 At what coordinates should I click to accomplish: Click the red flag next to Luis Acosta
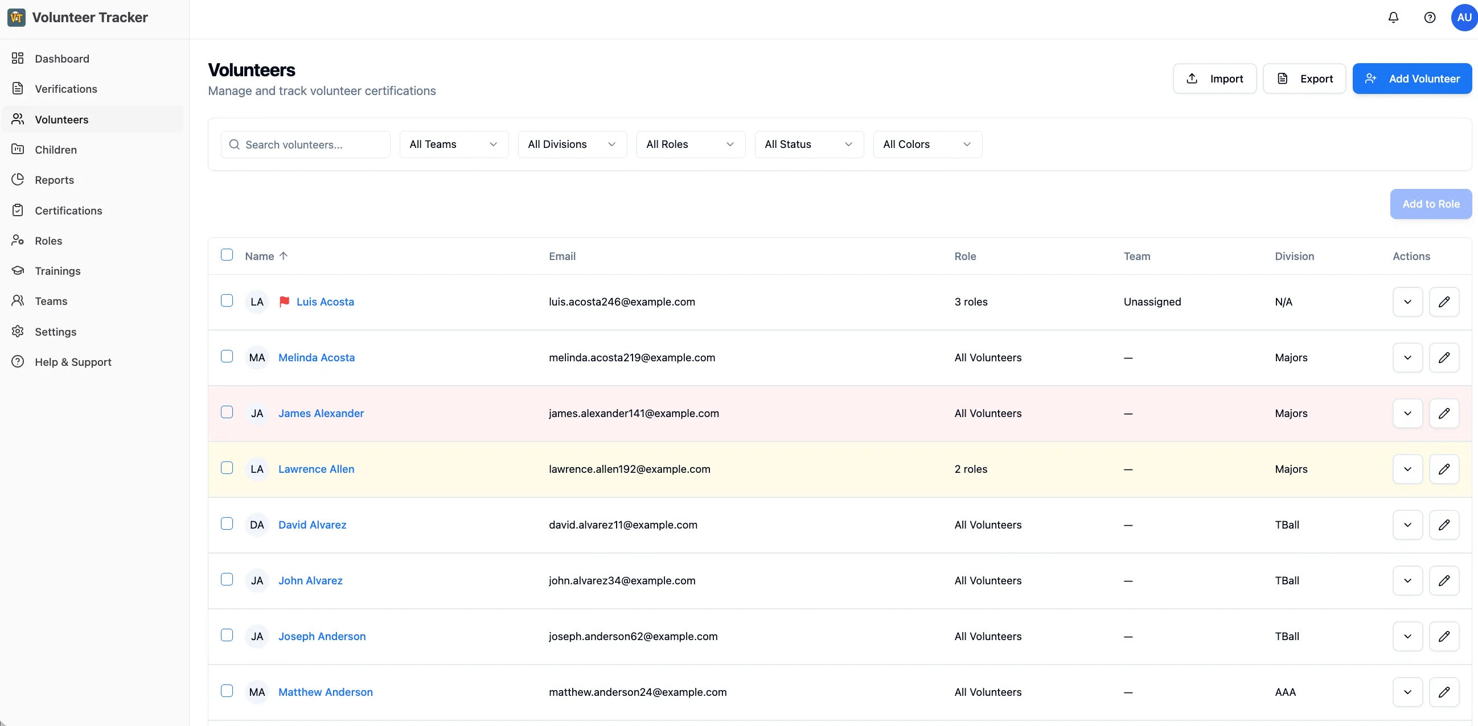(284, 302)
